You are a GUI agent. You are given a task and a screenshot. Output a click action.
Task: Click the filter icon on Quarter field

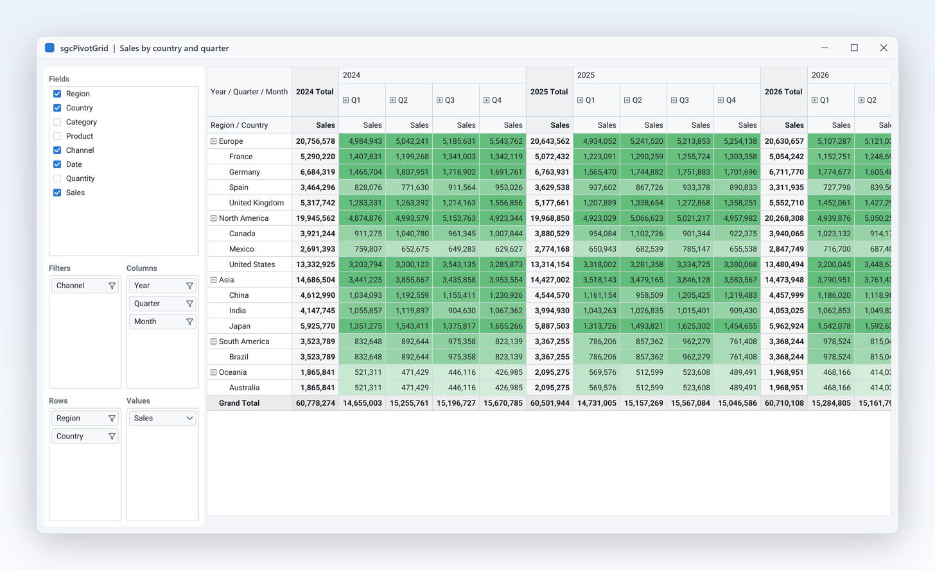(189, 304)
